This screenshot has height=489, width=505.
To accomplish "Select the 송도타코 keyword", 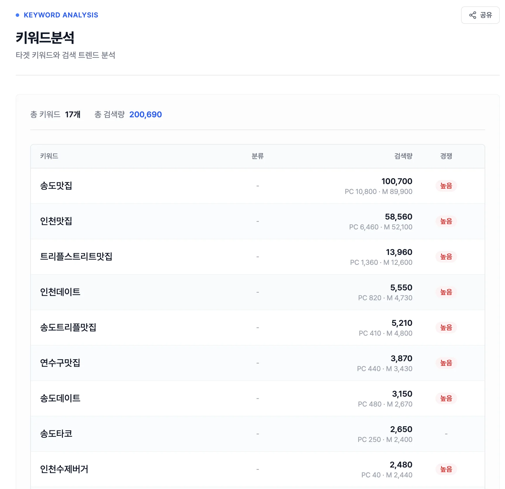I will tap(56, 434).
